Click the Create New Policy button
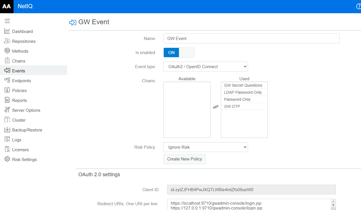This screenshot has height=210, width=361. pyautogui.click(x=185, y=159)
